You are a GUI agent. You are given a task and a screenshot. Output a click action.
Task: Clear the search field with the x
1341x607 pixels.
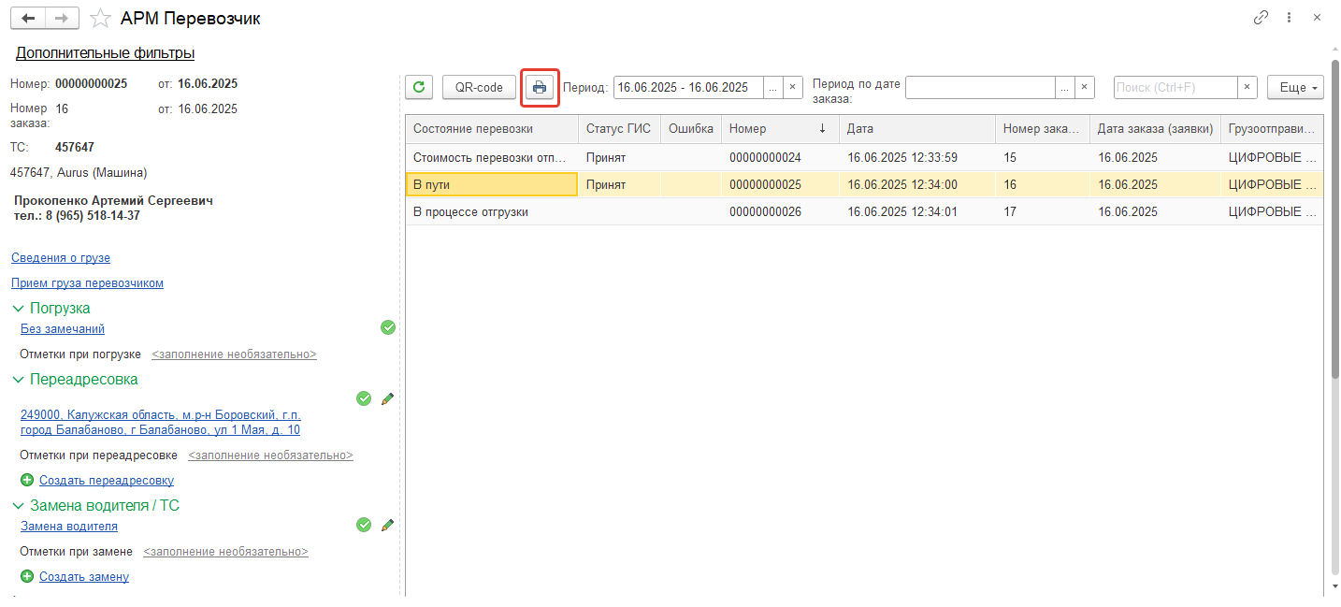[1247, 87]
